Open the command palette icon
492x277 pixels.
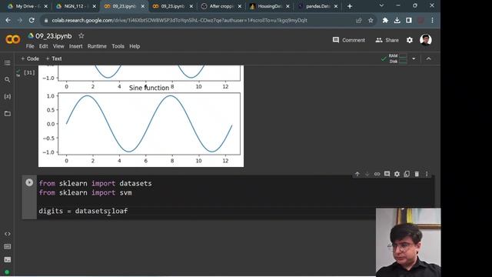7,246
